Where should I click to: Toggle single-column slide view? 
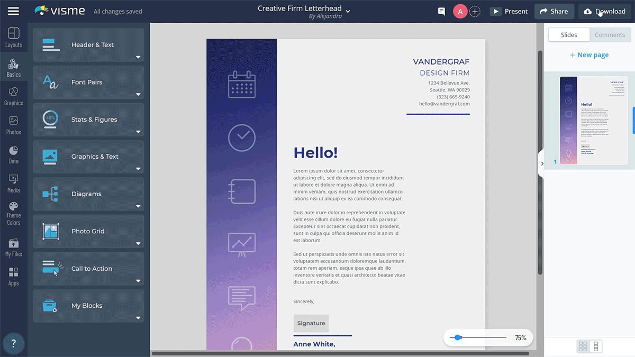(x=597, y=346)
